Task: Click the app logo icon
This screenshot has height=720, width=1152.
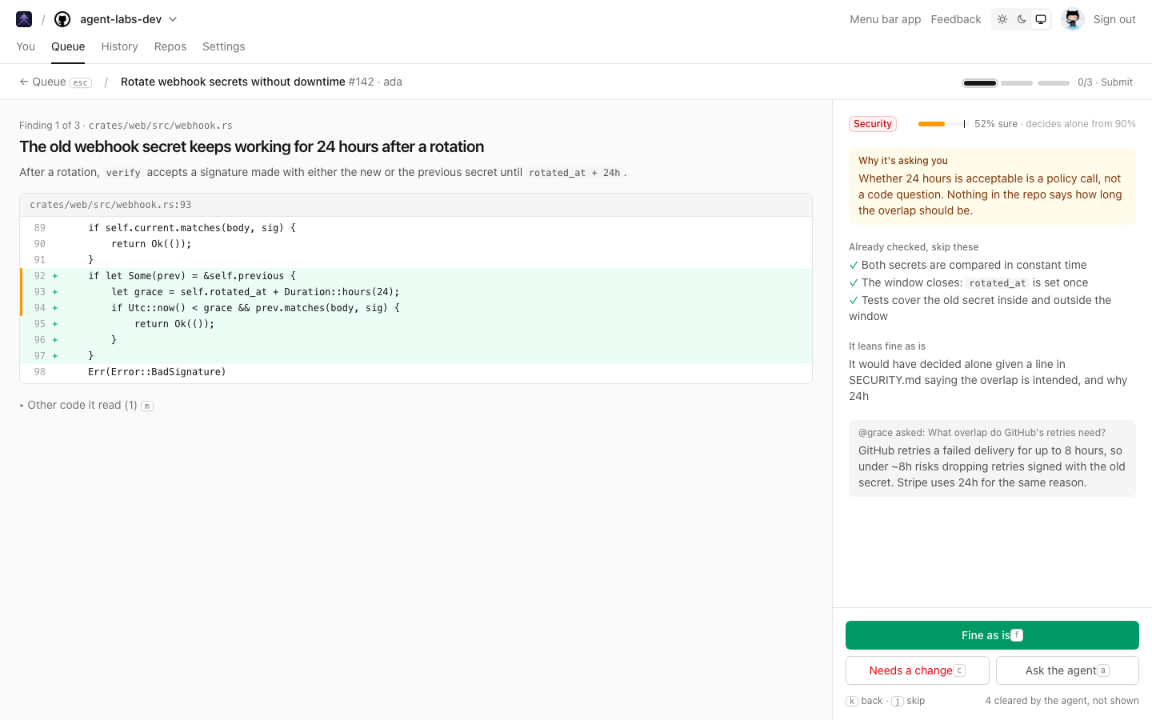Action: pos(24,19)
